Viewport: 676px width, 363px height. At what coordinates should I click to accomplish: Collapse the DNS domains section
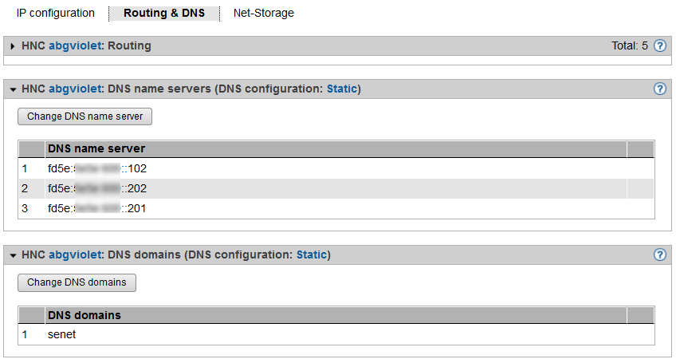pos(14,255)
